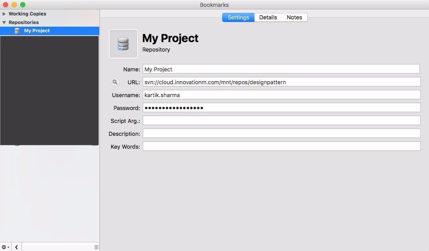Click the back chevron at sidebar bottom
Image resolution: width=429 pixels, height=251 pixels.
click(x=16, y=247)
